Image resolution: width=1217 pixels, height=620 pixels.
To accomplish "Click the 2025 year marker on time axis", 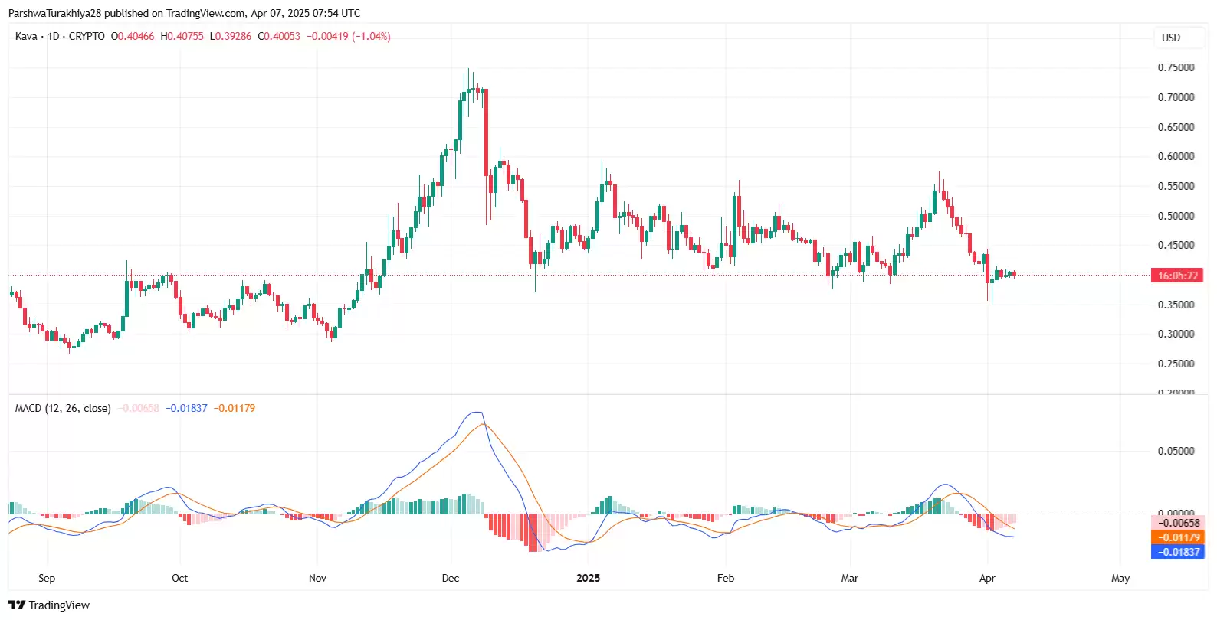I will click(588, 578).
